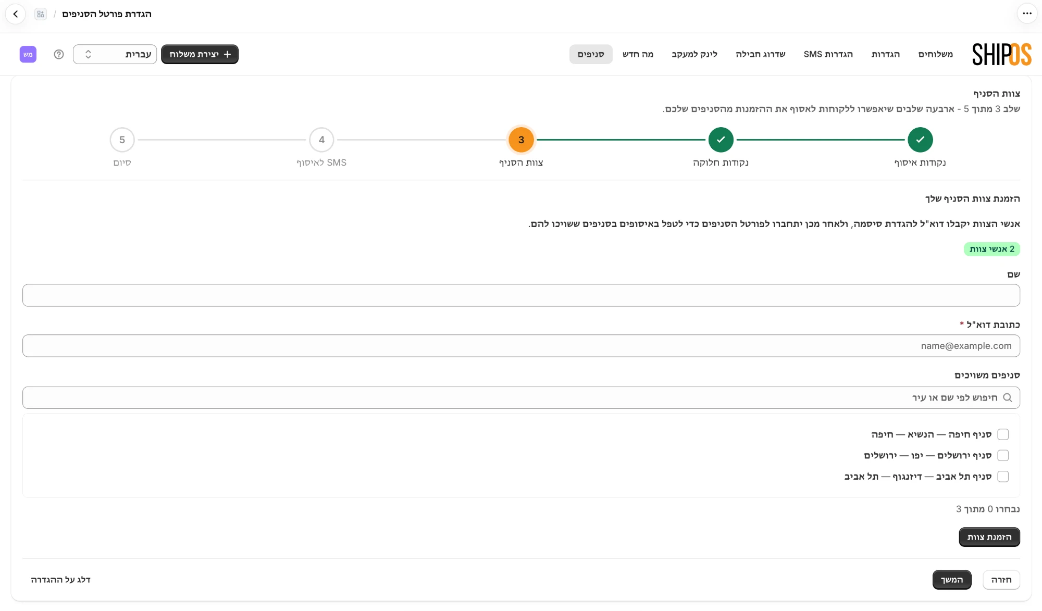Click the דלג על ההגדרה link

[60, 580]
